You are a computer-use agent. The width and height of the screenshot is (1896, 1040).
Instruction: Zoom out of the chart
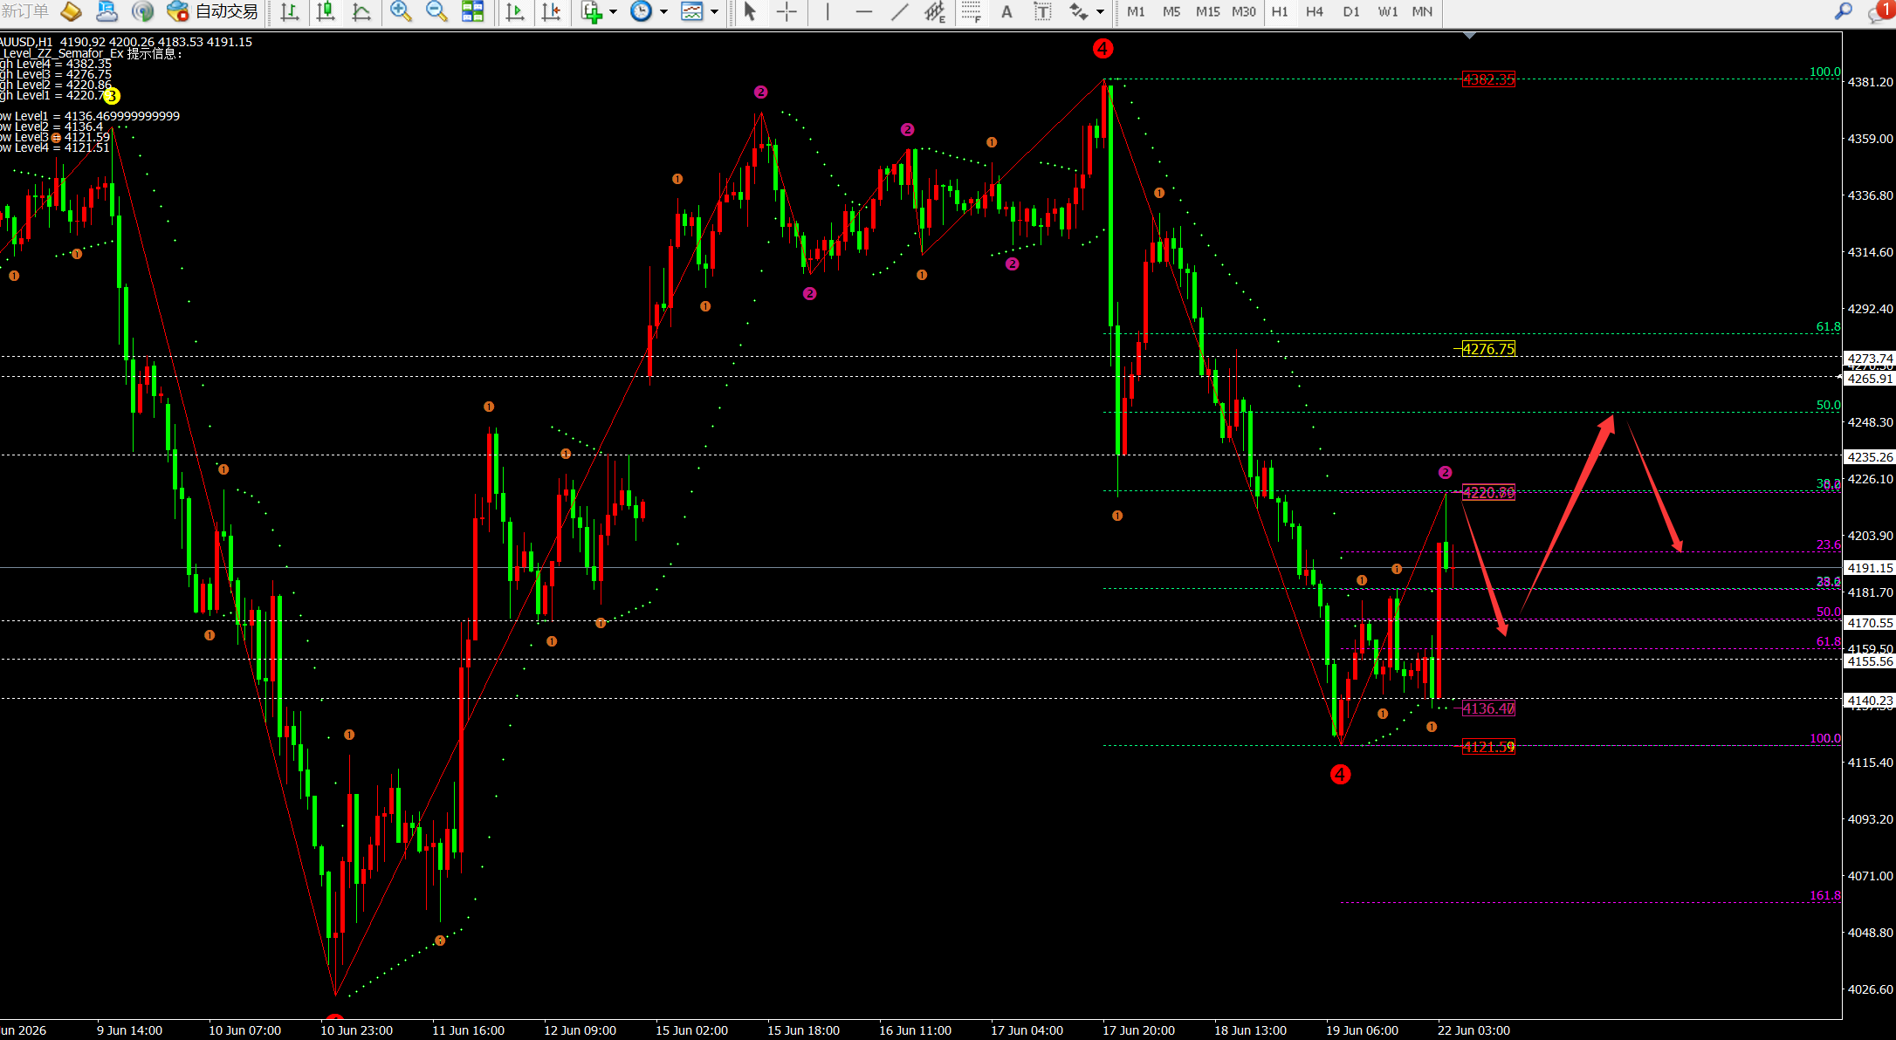pyautogui.click(x=436, y=11)
